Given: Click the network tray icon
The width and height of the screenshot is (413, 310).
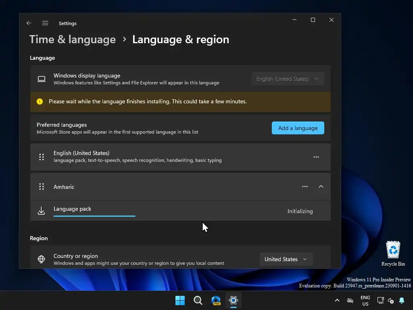Looking at the screenshot, I should 380,300.
